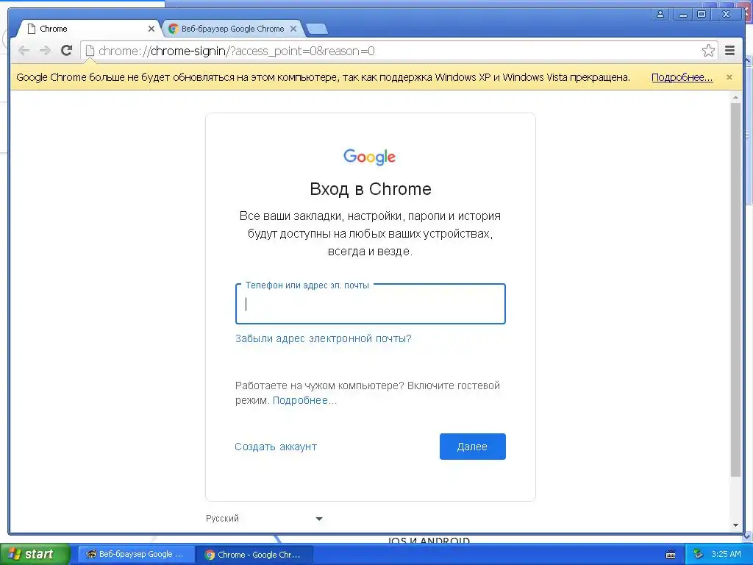
Task: Click the Вход в Chrome heading
Action: (371, 189)
